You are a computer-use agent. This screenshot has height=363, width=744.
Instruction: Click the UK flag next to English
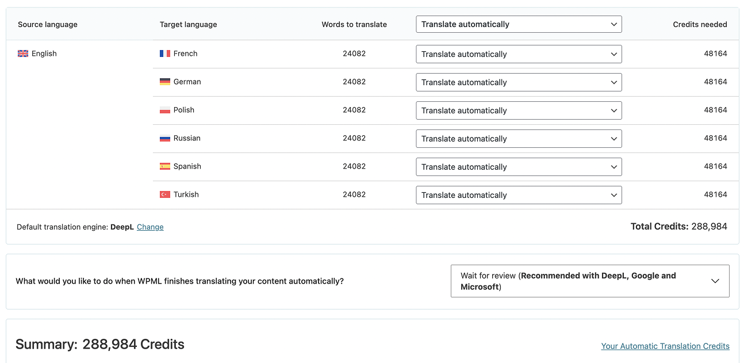tap(23, 54)
